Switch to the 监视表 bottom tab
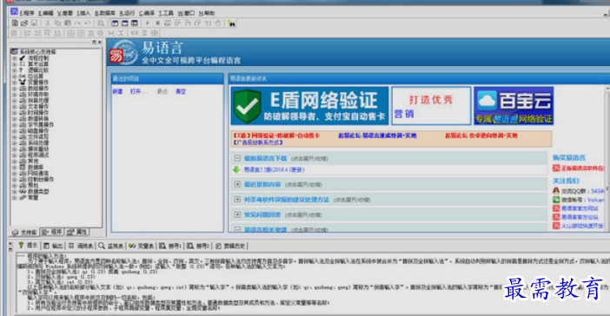The height and width of the screenshot is (316, 610). coord(111,246)
